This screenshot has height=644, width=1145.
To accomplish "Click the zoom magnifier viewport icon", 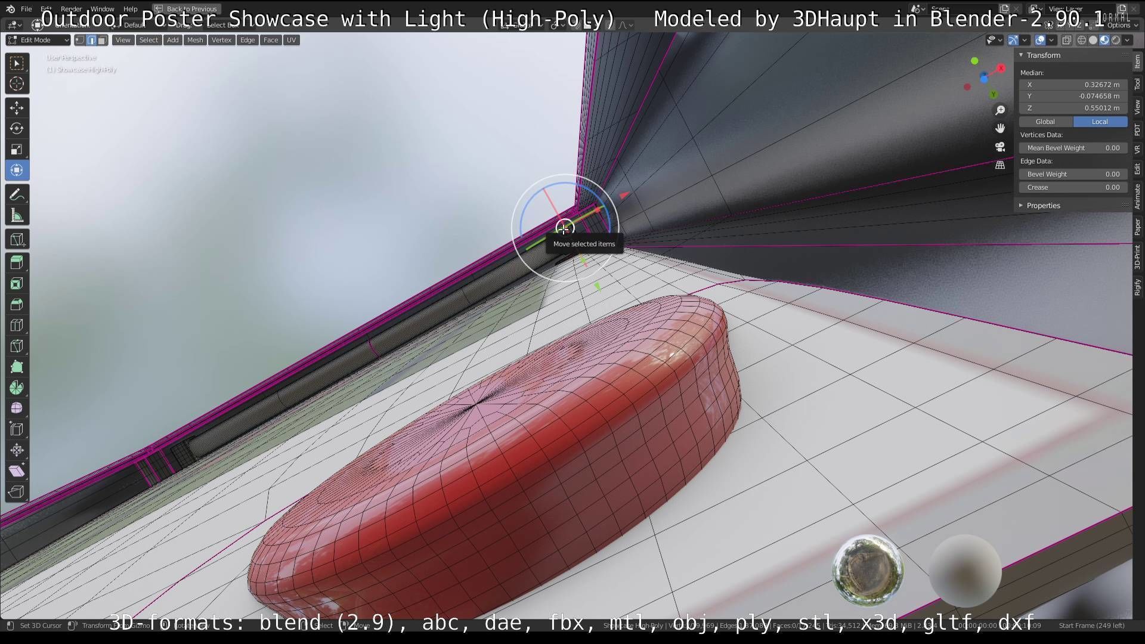I will click(x=1000, y=110).
